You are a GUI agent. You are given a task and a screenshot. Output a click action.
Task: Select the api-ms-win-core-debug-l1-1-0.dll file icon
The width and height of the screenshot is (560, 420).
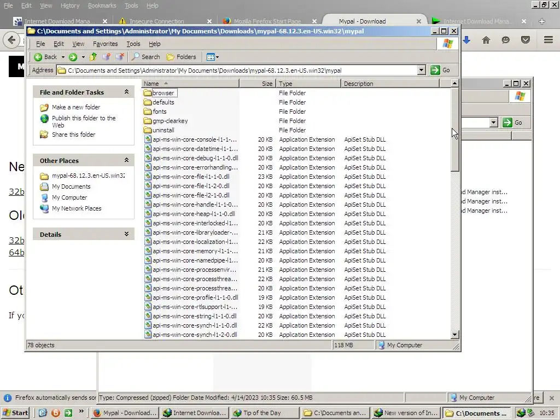click(148, 158)
